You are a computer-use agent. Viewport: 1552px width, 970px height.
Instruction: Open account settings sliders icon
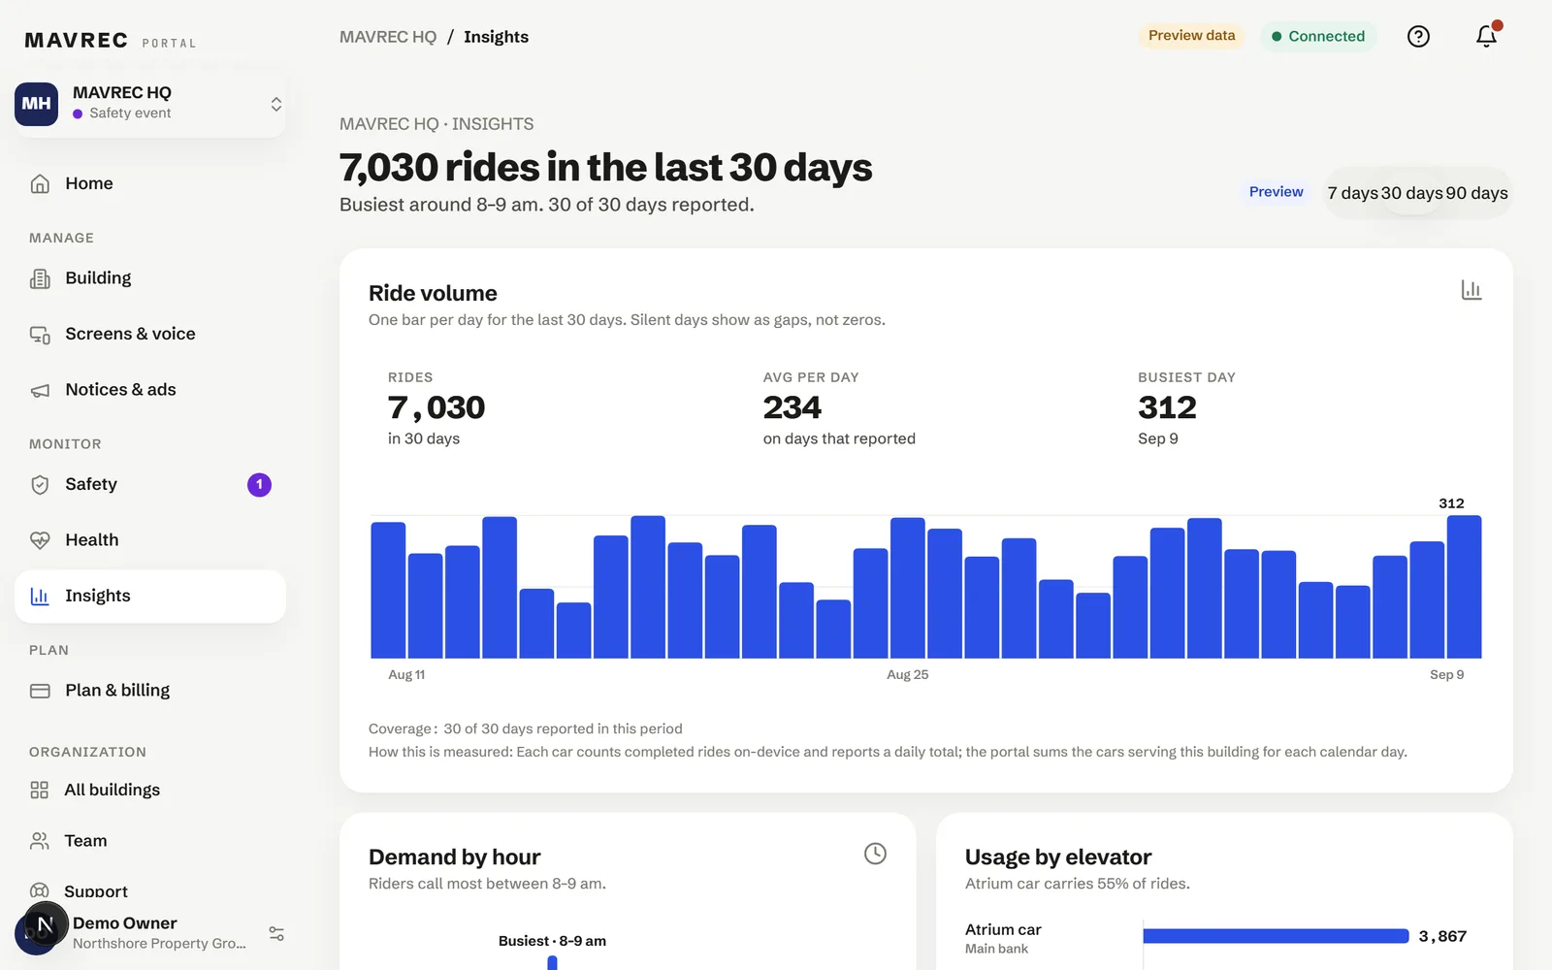click(276, 934)
